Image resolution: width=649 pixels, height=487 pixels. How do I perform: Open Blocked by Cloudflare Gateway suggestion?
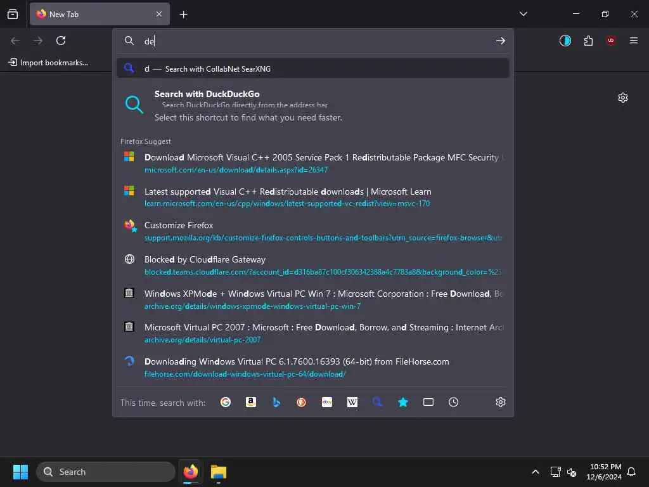pos(313,266)
